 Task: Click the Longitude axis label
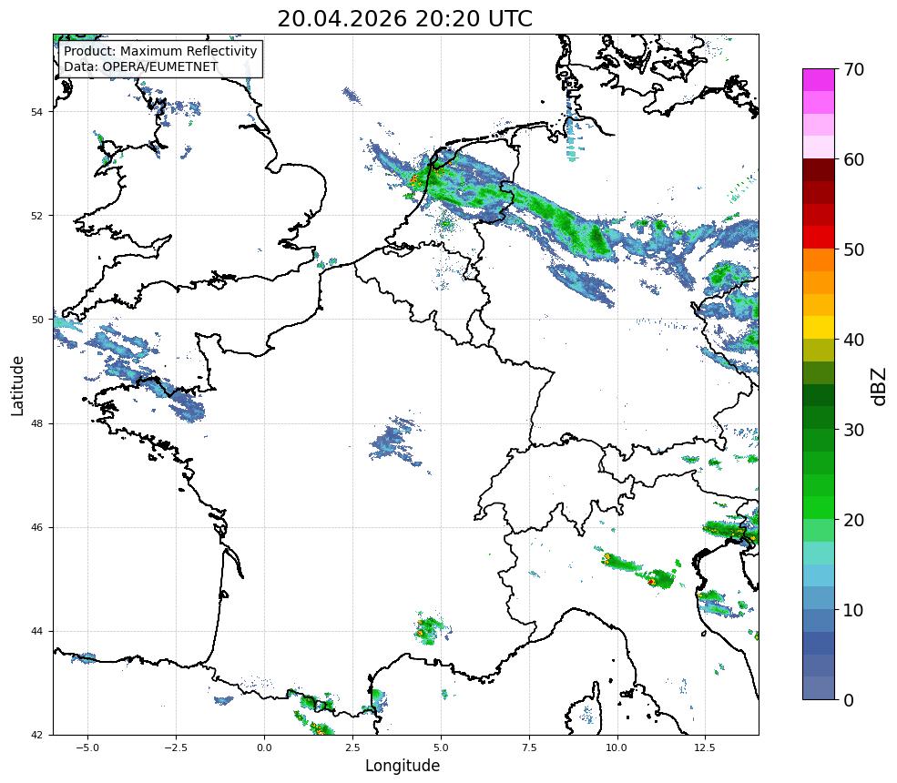(403, 766)
